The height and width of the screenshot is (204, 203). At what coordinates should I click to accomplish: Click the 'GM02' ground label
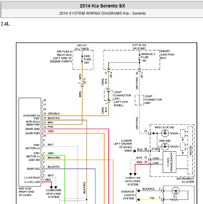[128, 151]
